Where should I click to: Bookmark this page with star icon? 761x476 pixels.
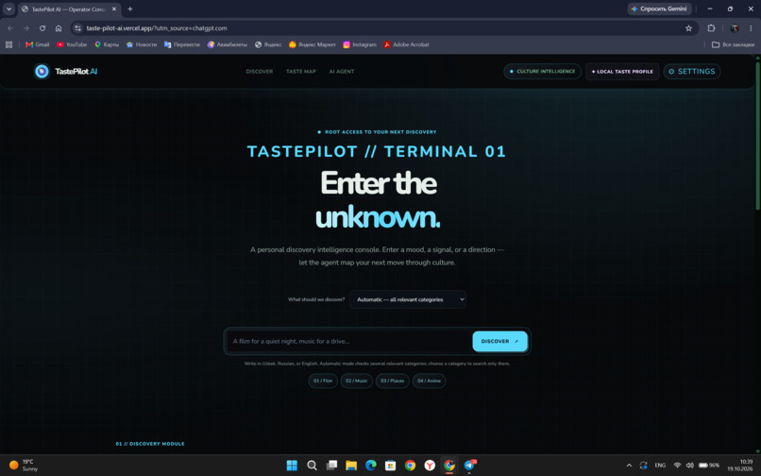pyautogui.click(x=688, y=28)
